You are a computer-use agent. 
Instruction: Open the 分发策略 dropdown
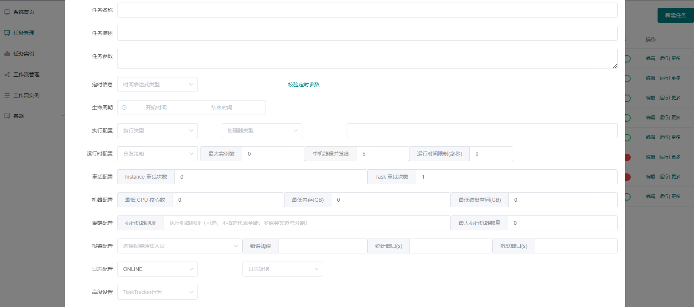click(157, 154)
